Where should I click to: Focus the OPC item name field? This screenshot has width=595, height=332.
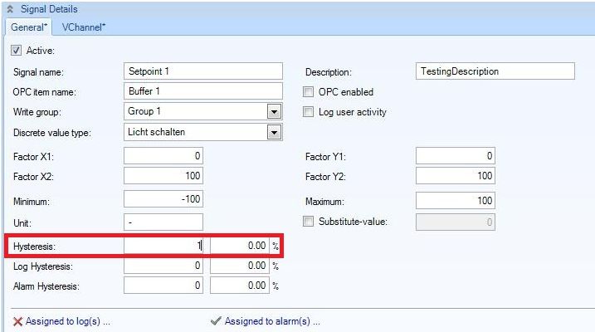pos(203,92)
